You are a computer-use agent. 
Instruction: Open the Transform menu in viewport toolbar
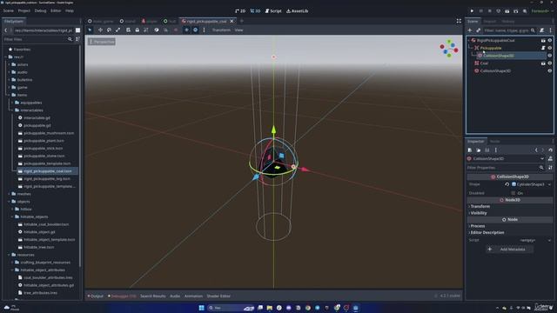coord(221,30)
